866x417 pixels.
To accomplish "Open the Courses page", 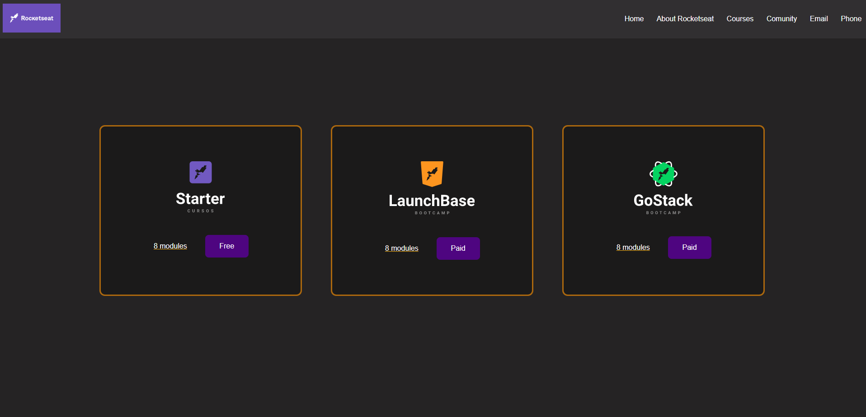I will 740,19.
